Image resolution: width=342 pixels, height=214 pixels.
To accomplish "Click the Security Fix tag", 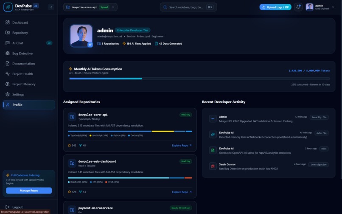I will [319, 117].
